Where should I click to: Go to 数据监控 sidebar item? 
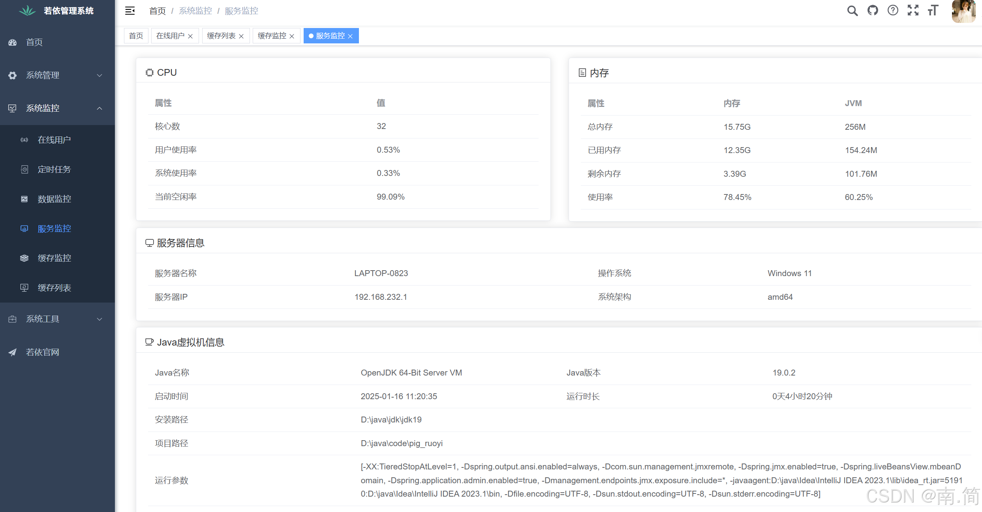click(54, 199)
